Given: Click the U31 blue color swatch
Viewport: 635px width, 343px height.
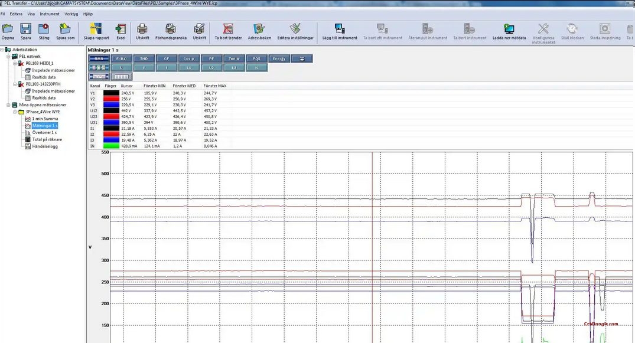Looking at the screenshot, I should 112,122.
